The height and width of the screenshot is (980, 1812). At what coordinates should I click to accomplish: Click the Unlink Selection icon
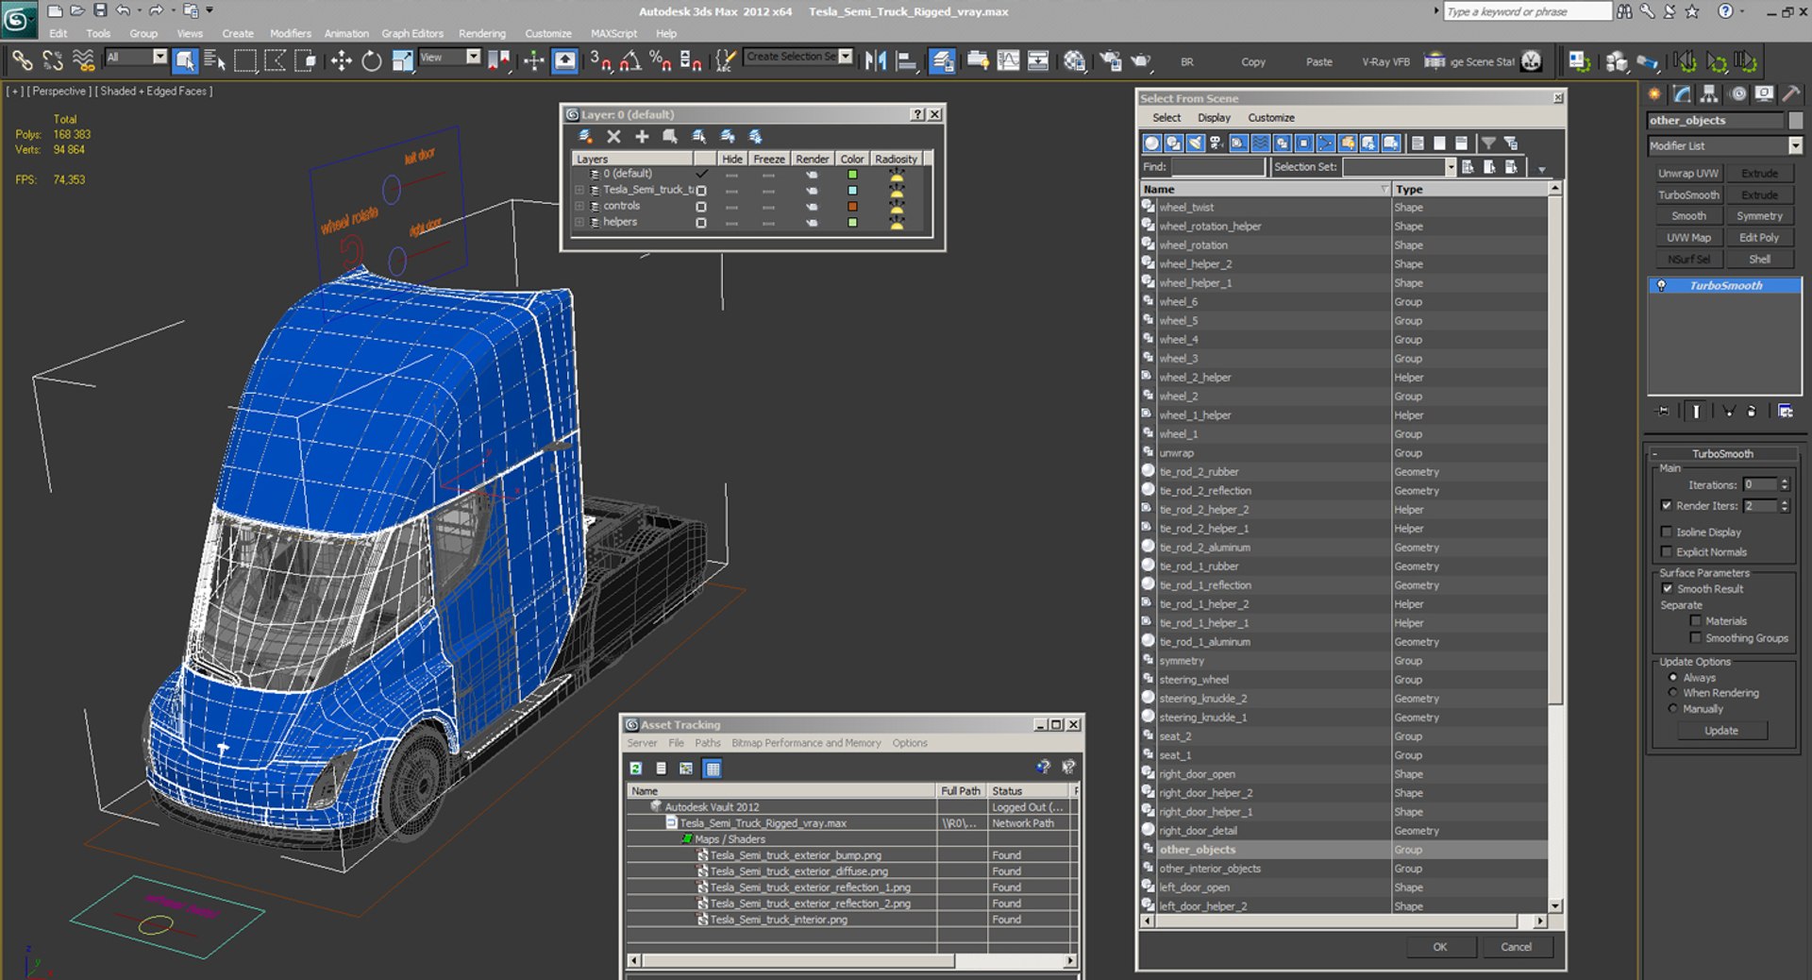pos(53,61)
